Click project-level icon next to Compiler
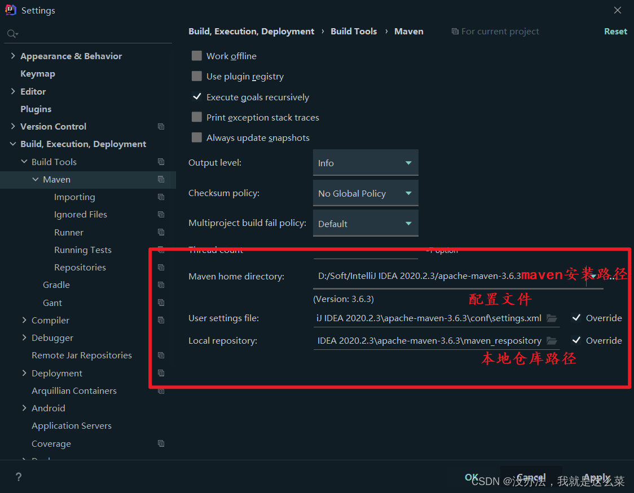The image size is (634, 493). pos(161,320)
